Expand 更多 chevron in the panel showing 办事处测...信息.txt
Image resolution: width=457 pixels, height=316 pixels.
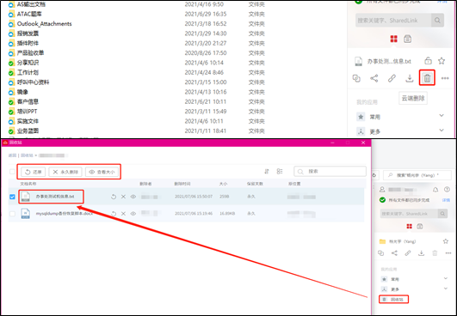[x=442, y=130]
